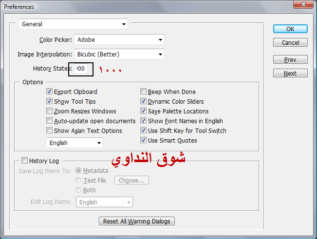The width and height of the screenshot is (317, 239).
Task: Click Reset All Warning Dialogs button
Action: pyautogui.click(x=137, y=221)
